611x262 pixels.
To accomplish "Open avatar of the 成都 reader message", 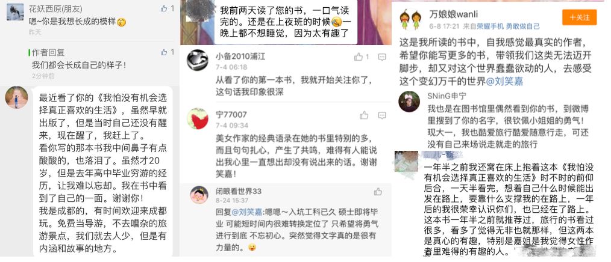I will pos(16,97).
